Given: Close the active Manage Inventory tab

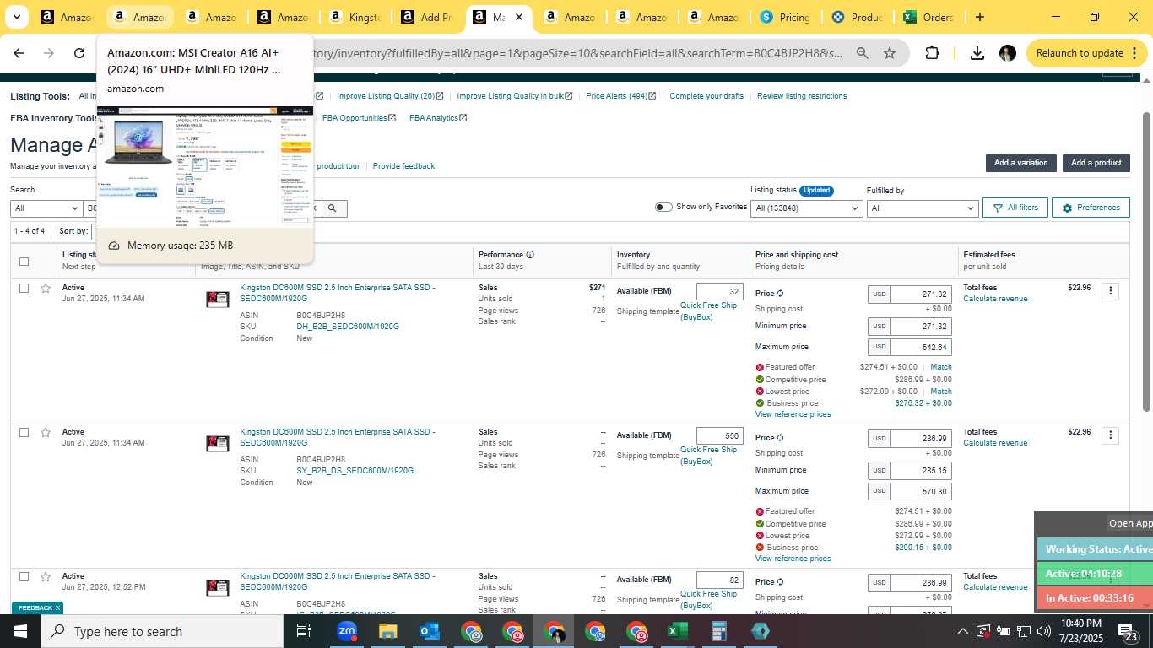Looking at the screenshot, I should pos(519,17).
